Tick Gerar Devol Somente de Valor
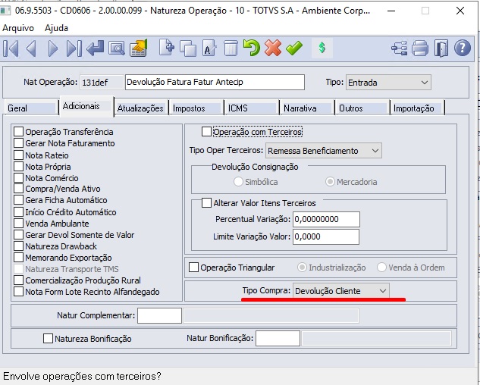The height and width of the screenshot is (385, 480). click(19, 235)
